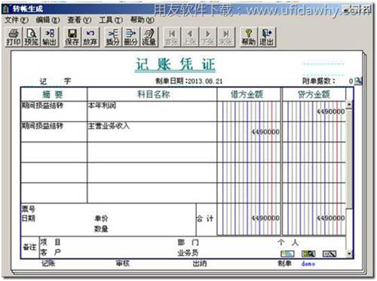Click the 附单据数 value field
The height and width of the screenshot is (281, 377).
pyautogui.click(x=351, y=81)
